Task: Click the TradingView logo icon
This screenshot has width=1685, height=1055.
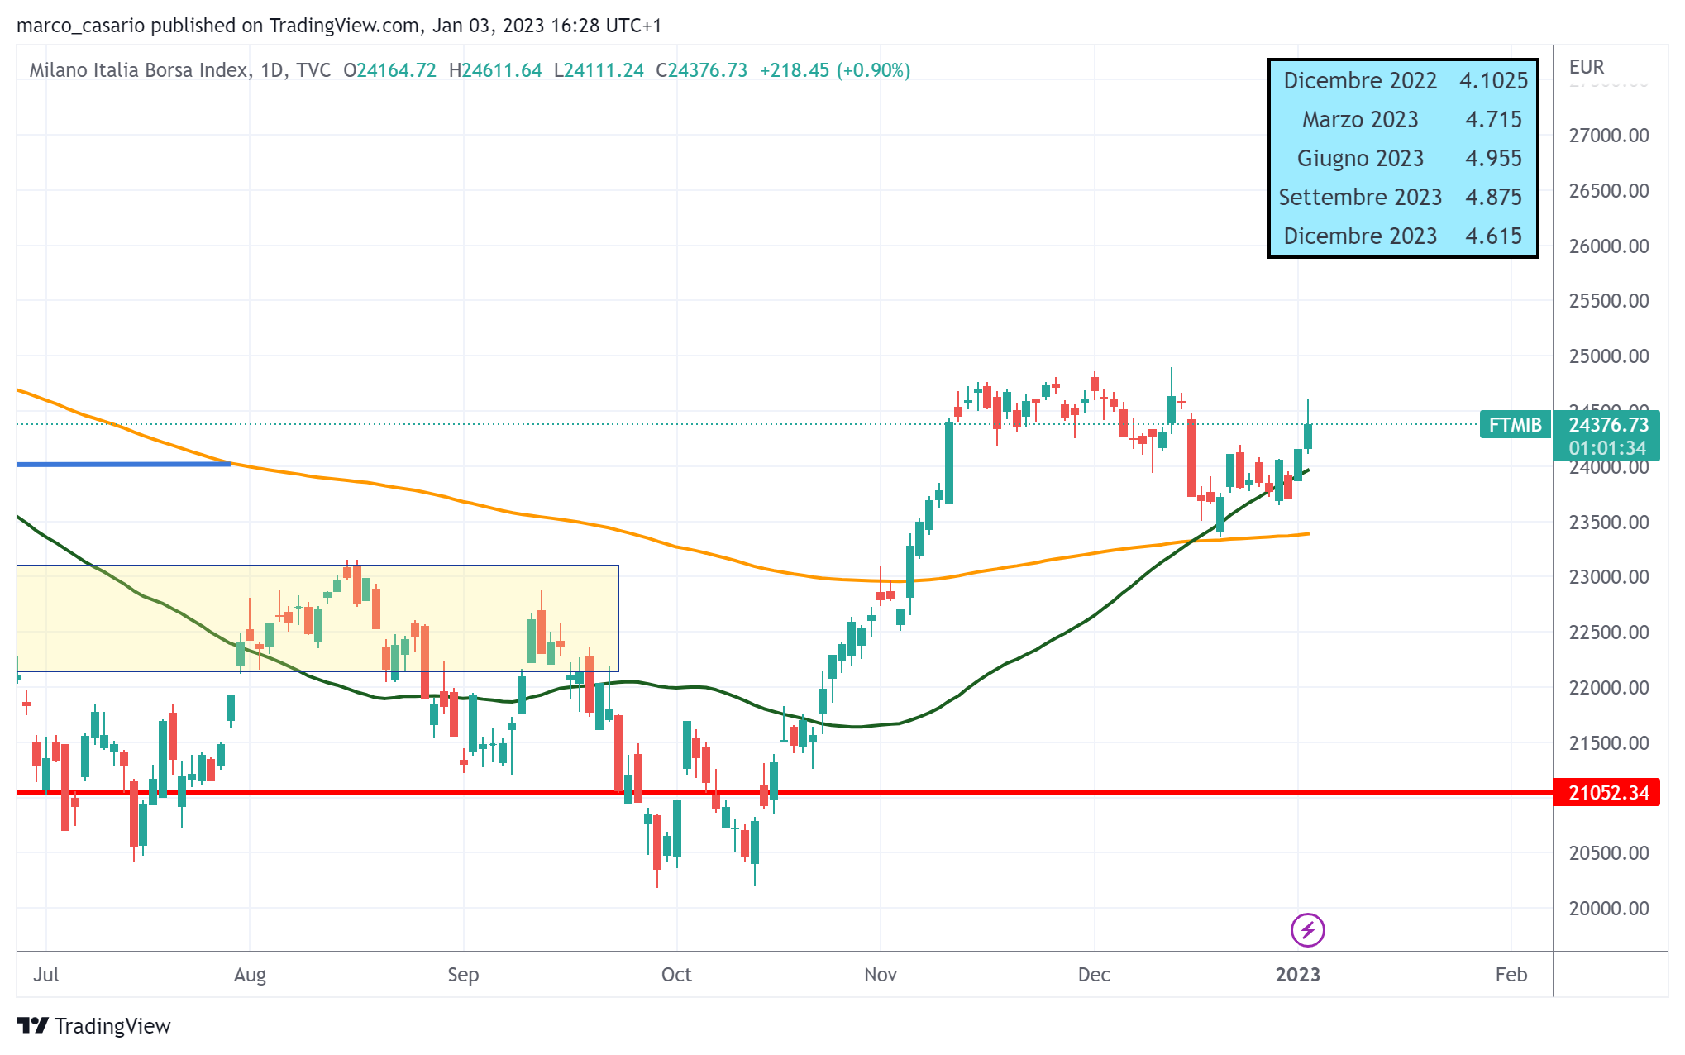Action: [33, 1026]
